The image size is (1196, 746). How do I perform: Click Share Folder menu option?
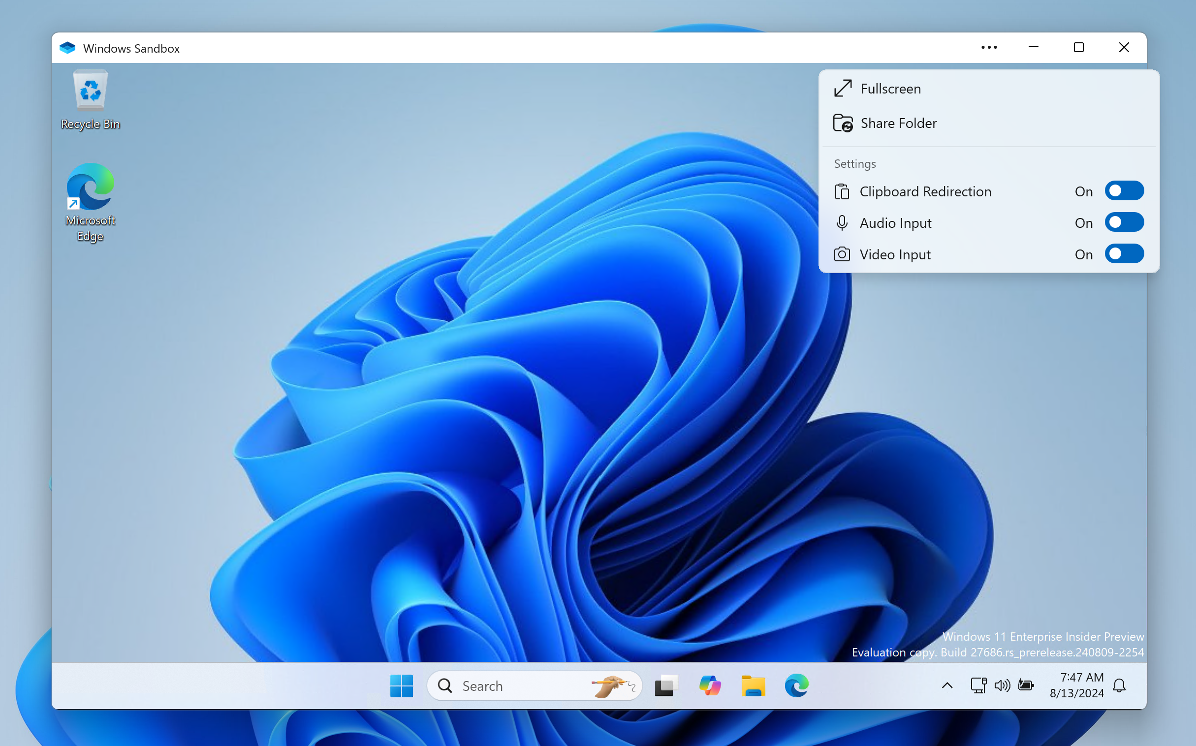click(897, 123)
